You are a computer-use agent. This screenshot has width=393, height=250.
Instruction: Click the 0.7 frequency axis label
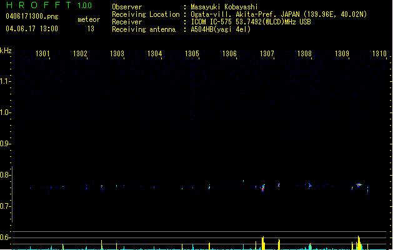pyautogui.click(x=4, y=206)
